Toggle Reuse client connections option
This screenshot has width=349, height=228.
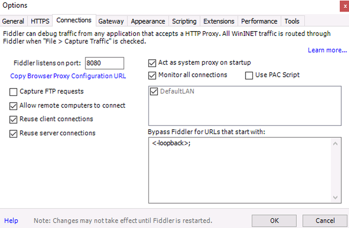coord(14,119)
